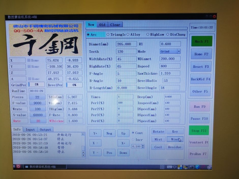Switch to the Old tab

pos(102,25)
